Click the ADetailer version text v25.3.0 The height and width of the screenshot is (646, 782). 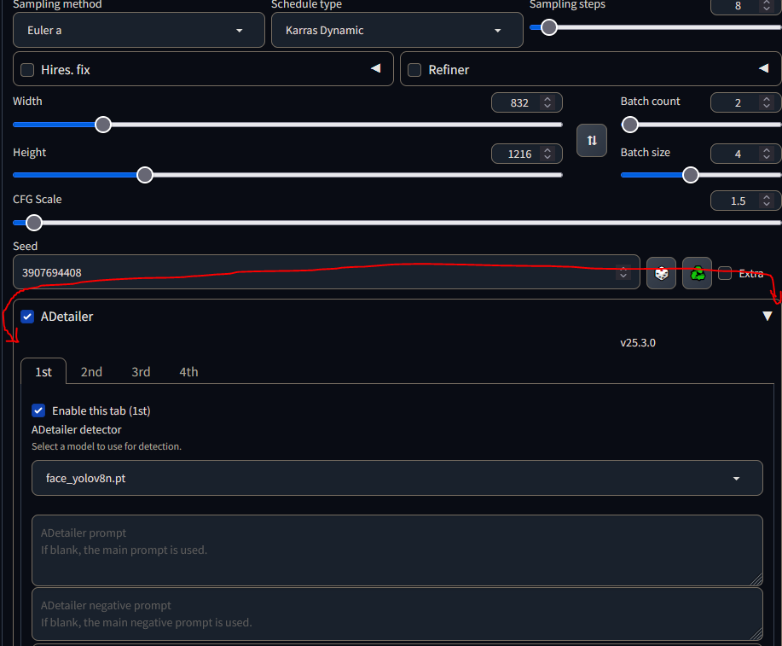pos(637,343)
